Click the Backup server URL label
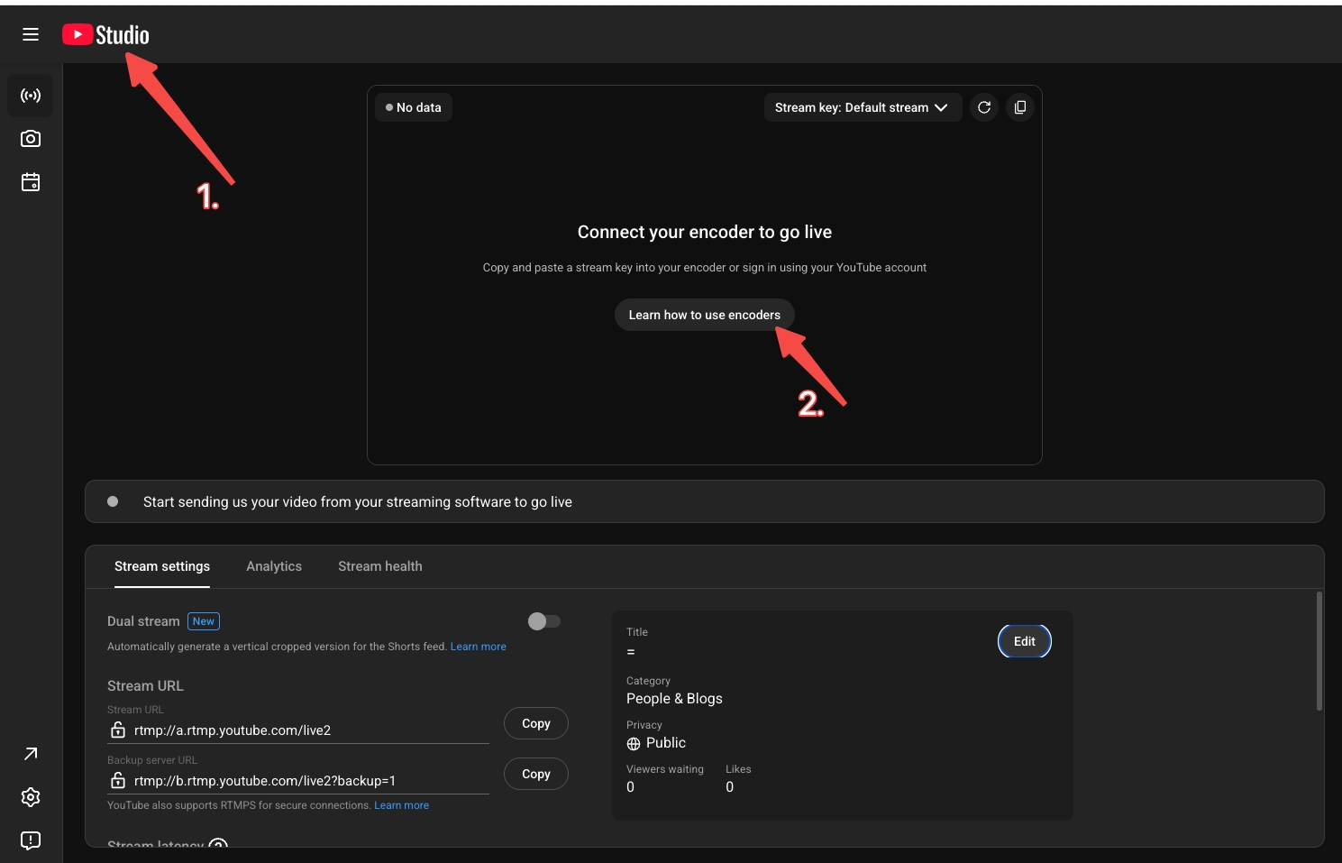 152,760
